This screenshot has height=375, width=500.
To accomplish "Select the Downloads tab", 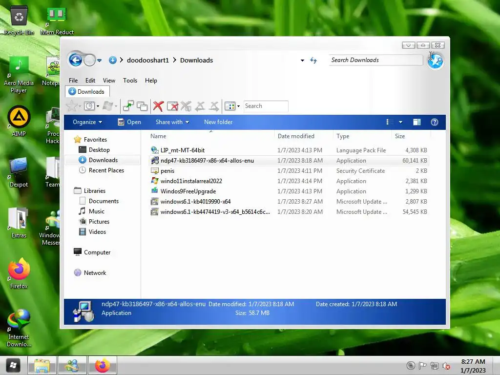I will point(87,91).
